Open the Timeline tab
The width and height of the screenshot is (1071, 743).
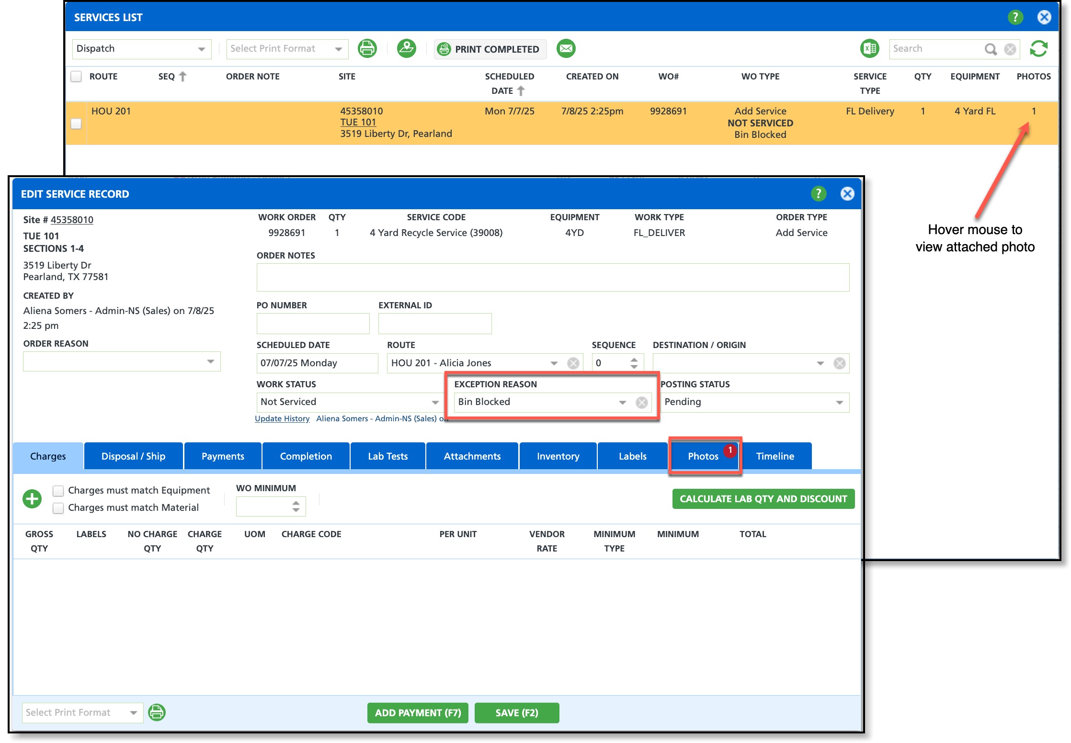tap(775, 456)
